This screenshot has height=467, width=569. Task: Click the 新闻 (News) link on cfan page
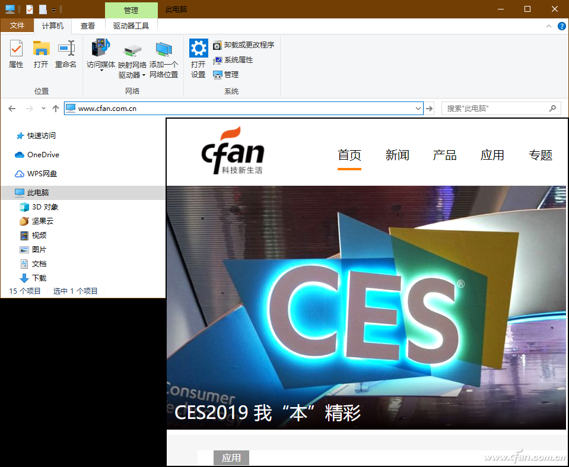pyautogui.click(x=398, y=155)
